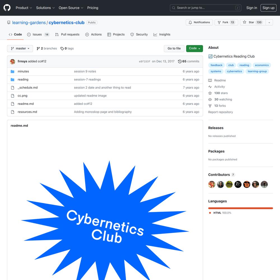Image resolution: width=280 pixels, height=280 pixels.
Task: Expand the Product menu
Action: coord(24,8)
